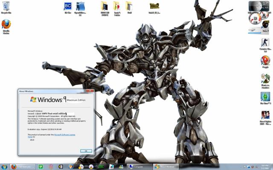The height and width of the screenshot is (170, 273).
Task: Switch to the Computer taskbar window
Action: [139, 167]
